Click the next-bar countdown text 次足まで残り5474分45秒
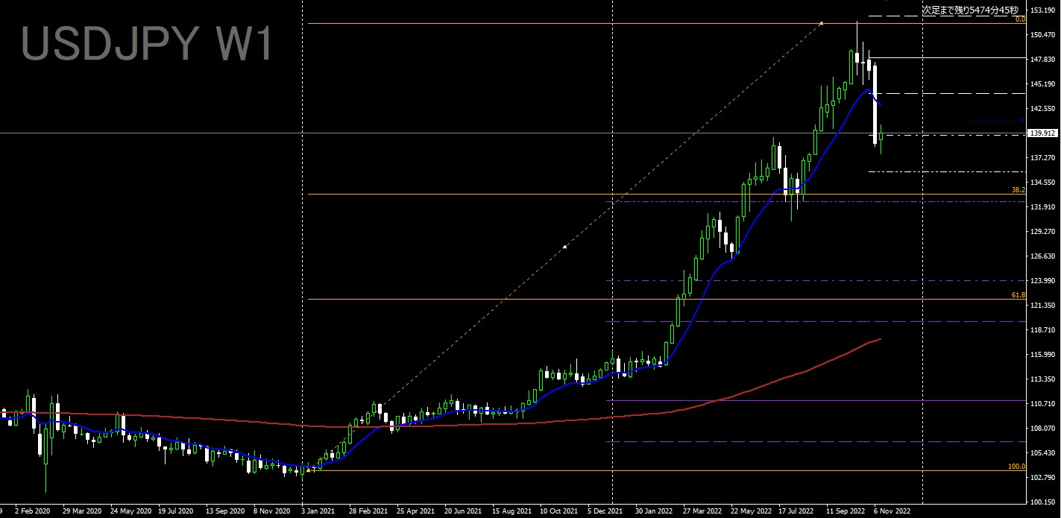The image size is (1061, 518). pyautogui.click(x=969, y=10)
